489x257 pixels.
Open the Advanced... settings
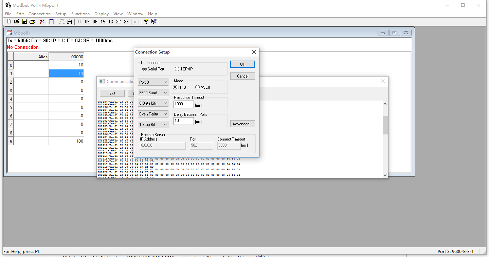pyautogui.click(x=242, y=124)
